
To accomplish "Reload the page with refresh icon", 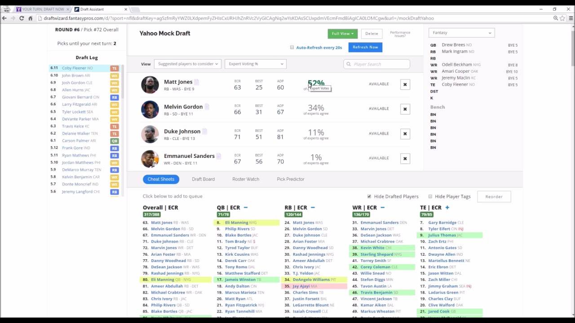I will click(21, 18).
